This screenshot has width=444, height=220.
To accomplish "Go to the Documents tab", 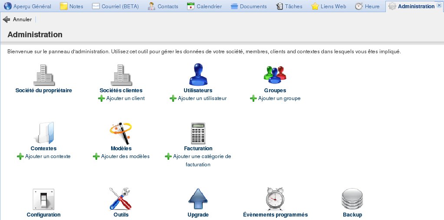I will tap(249, 6).
